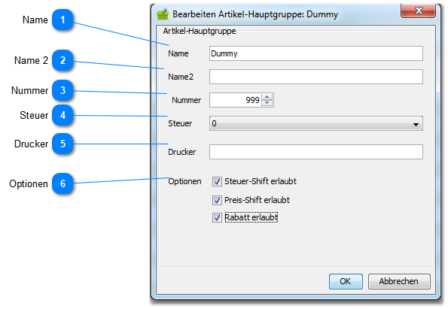Disable the Rabatt erlaubt checkbox
The height and width of the screenshot is (309, 448).
point(217,218)
